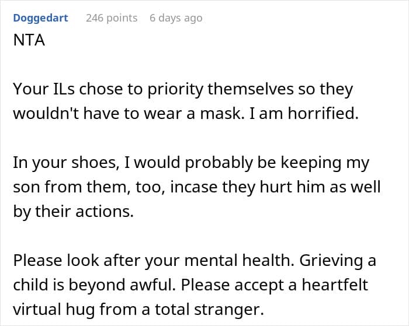Click the line starting "son from them"
This screenshot has width=409, height=326.
click(x=197, y=187)
